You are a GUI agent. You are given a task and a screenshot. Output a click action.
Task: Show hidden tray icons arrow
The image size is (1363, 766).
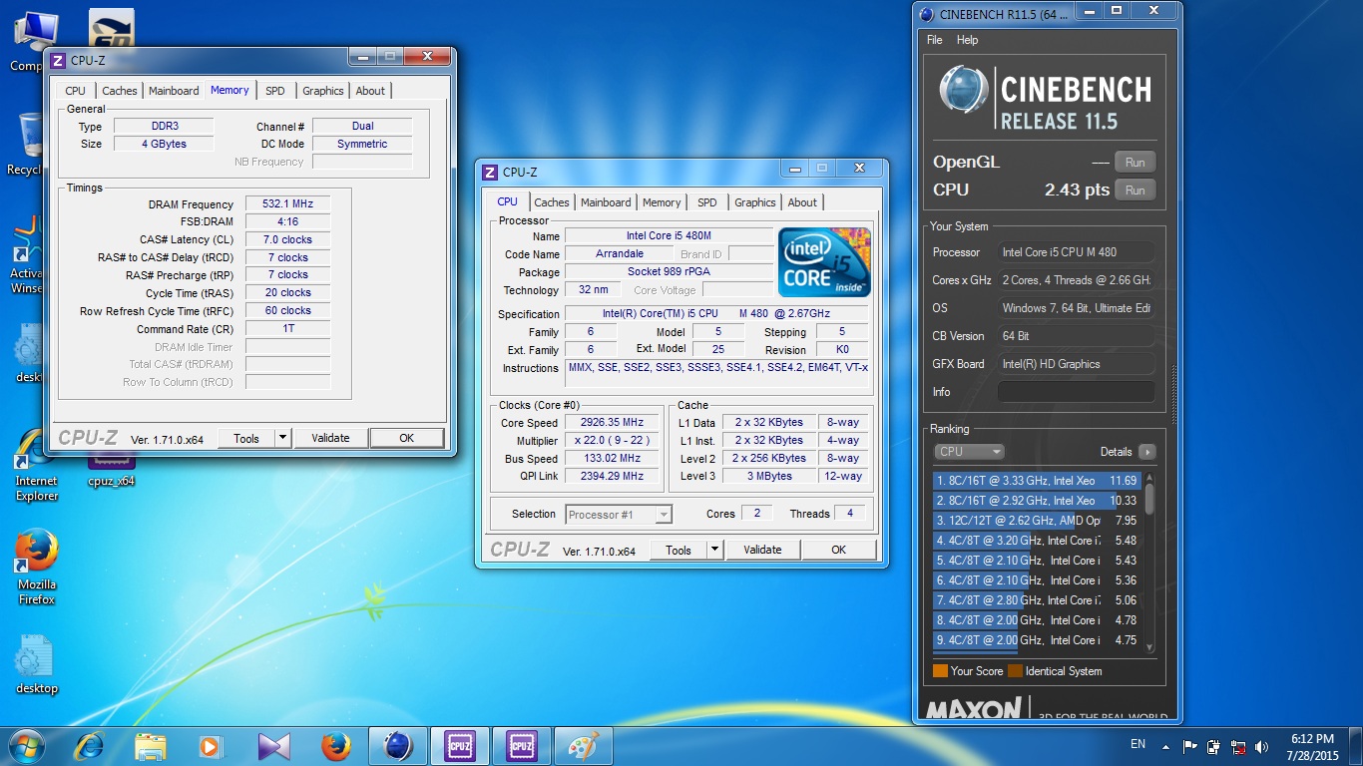(x=1164, y=745)
